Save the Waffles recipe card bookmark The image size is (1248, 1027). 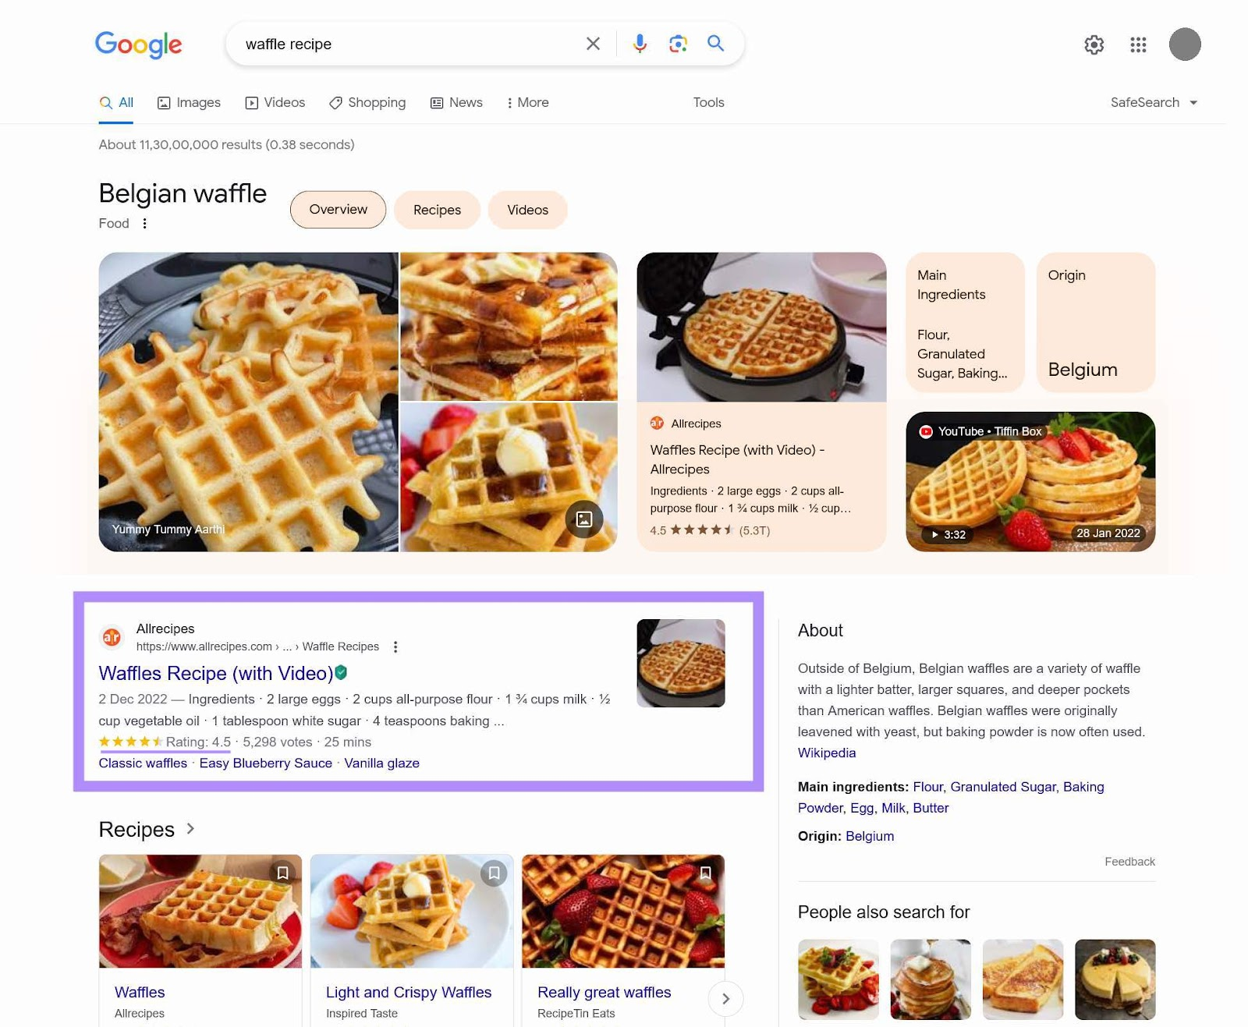click(282, 873)
